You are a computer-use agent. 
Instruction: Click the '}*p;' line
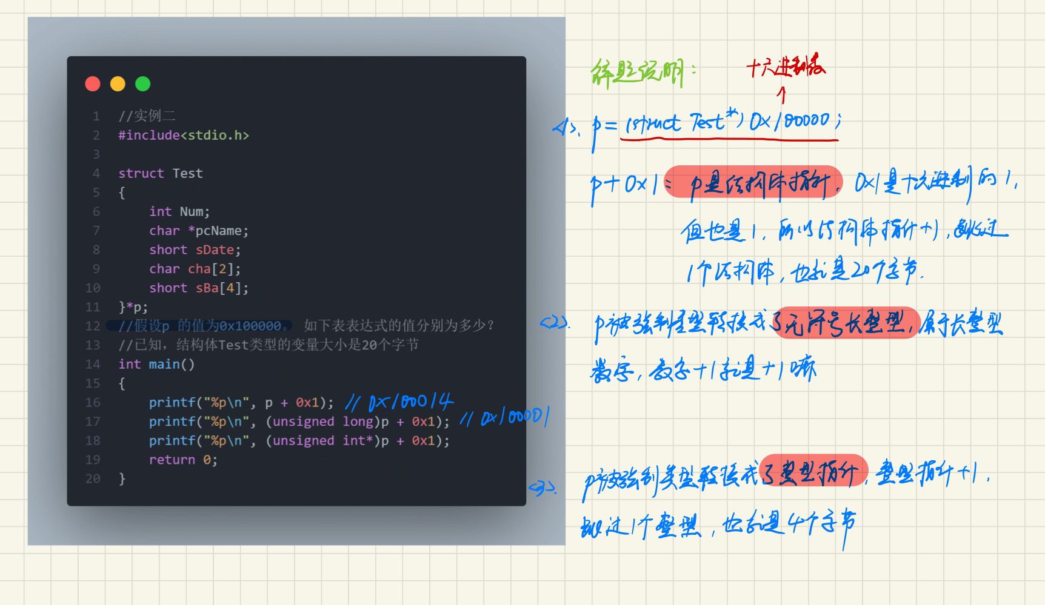click(x=133, y=307)
